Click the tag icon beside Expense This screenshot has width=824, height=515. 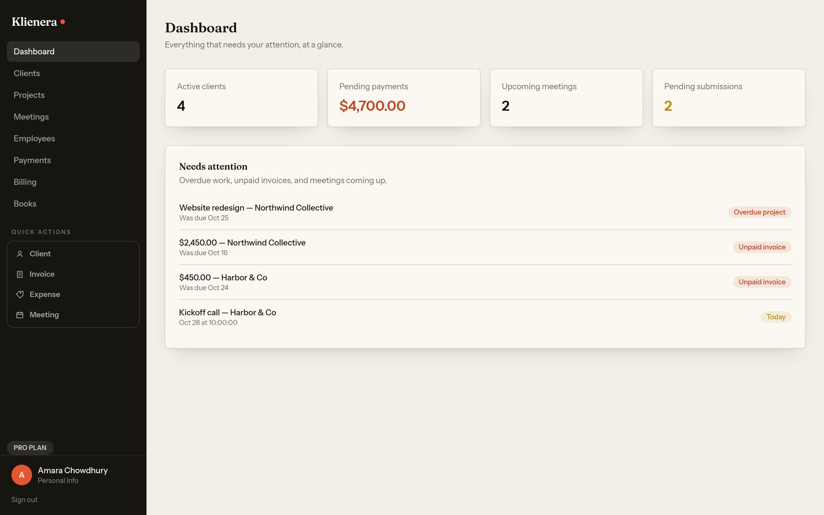point(20,295)
